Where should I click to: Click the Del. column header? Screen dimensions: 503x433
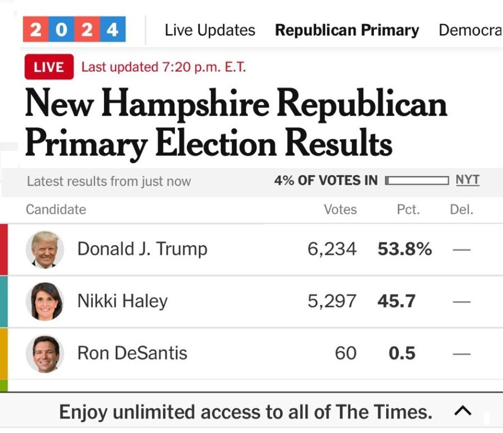click(x=462, y=210)
